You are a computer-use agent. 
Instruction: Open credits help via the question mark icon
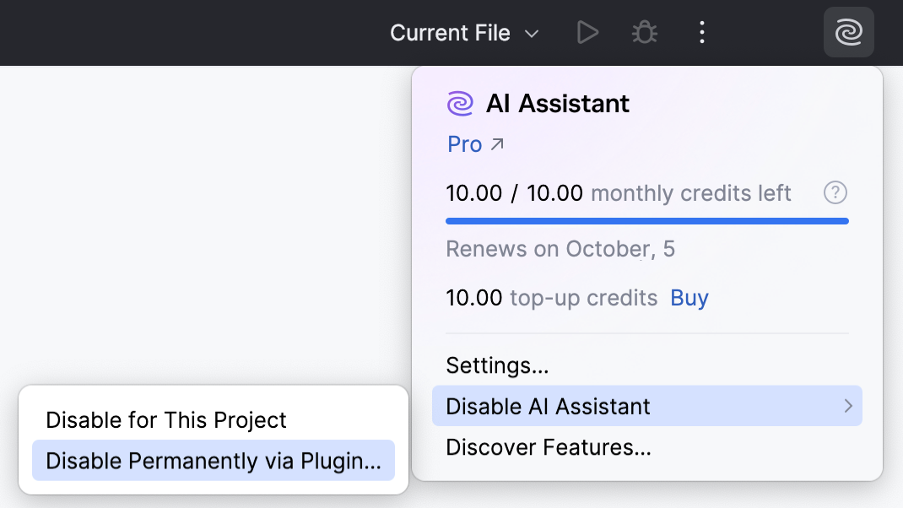[x=835, y=192]
